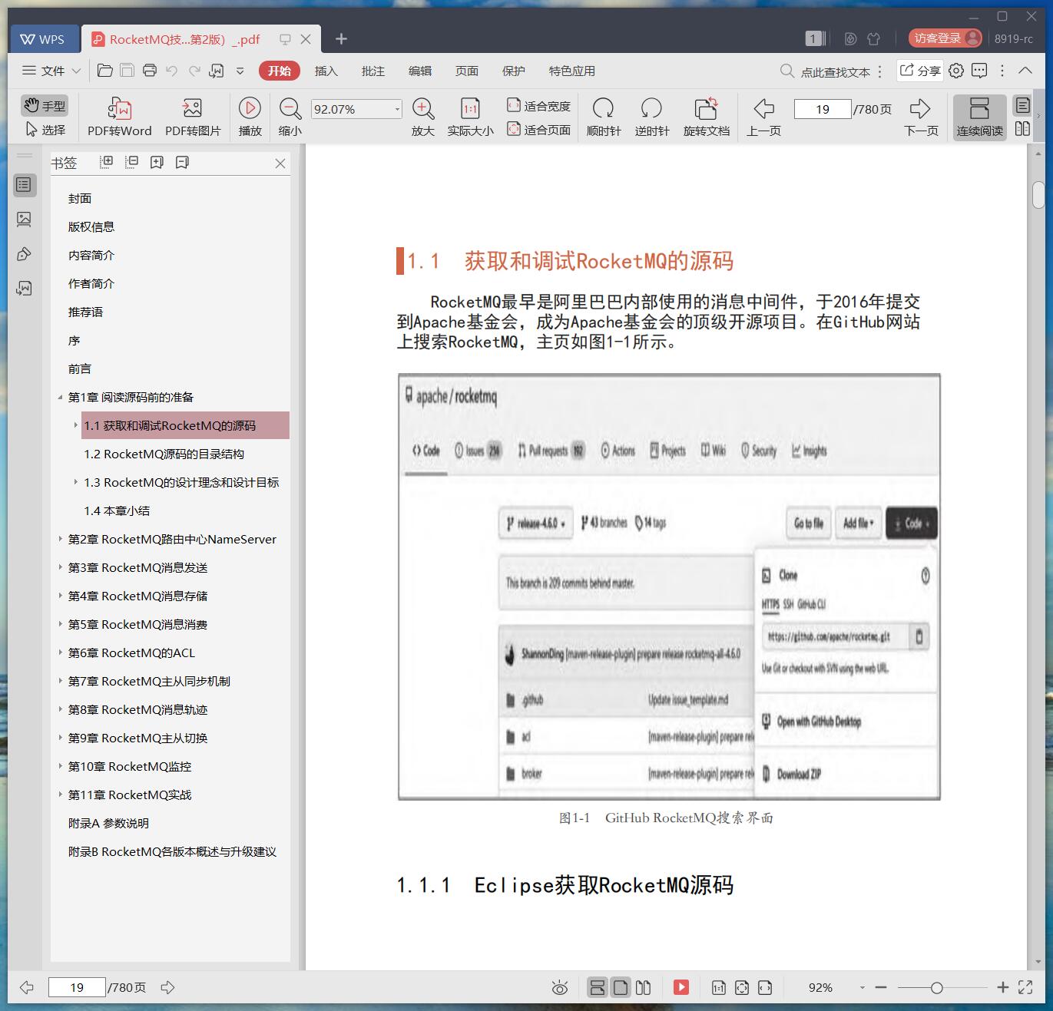
Task: Switch to the 插入 ribbon tab
Action: pyautogui.click(x=326, y=71)
